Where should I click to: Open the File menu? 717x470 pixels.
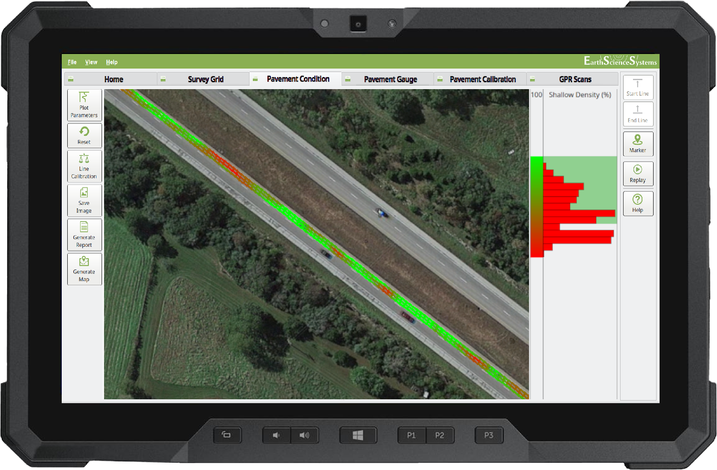[72, 62]
